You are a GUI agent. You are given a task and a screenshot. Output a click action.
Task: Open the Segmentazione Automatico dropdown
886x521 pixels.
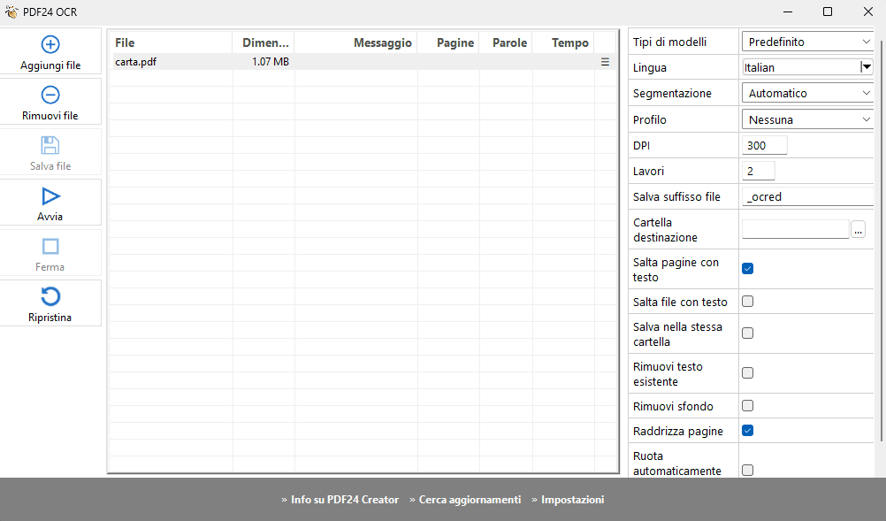click(x=807, y=93)
